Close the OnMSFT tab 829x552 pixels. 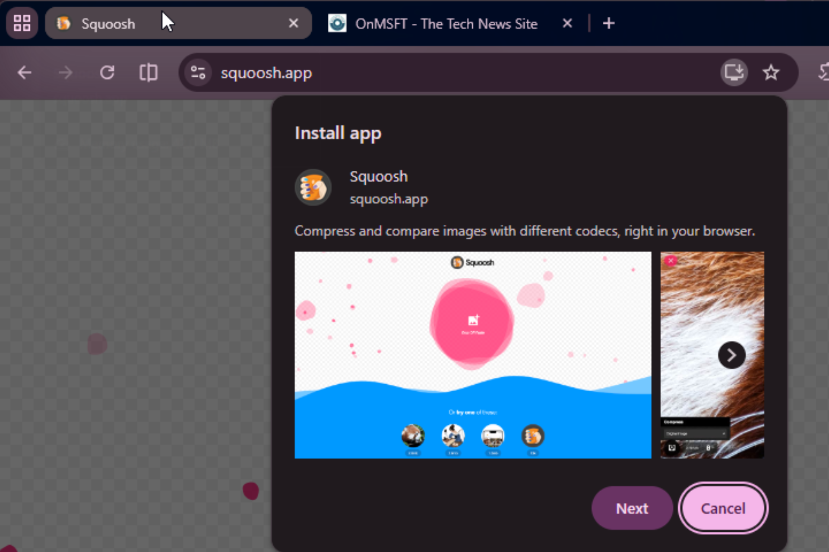point(567,23)
